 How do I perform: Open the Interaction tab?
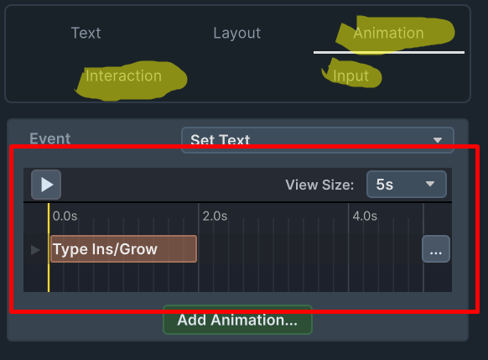[x=123, y=76]
